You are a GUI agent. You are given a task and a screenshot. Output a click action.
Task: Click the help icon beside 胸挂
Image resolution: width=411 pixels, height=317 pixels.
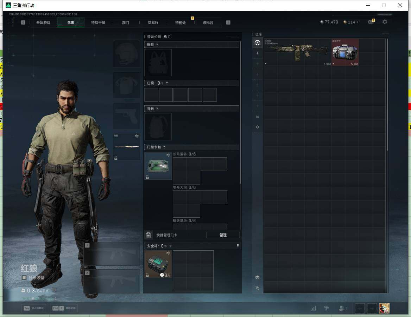click(x=157, y=45)
